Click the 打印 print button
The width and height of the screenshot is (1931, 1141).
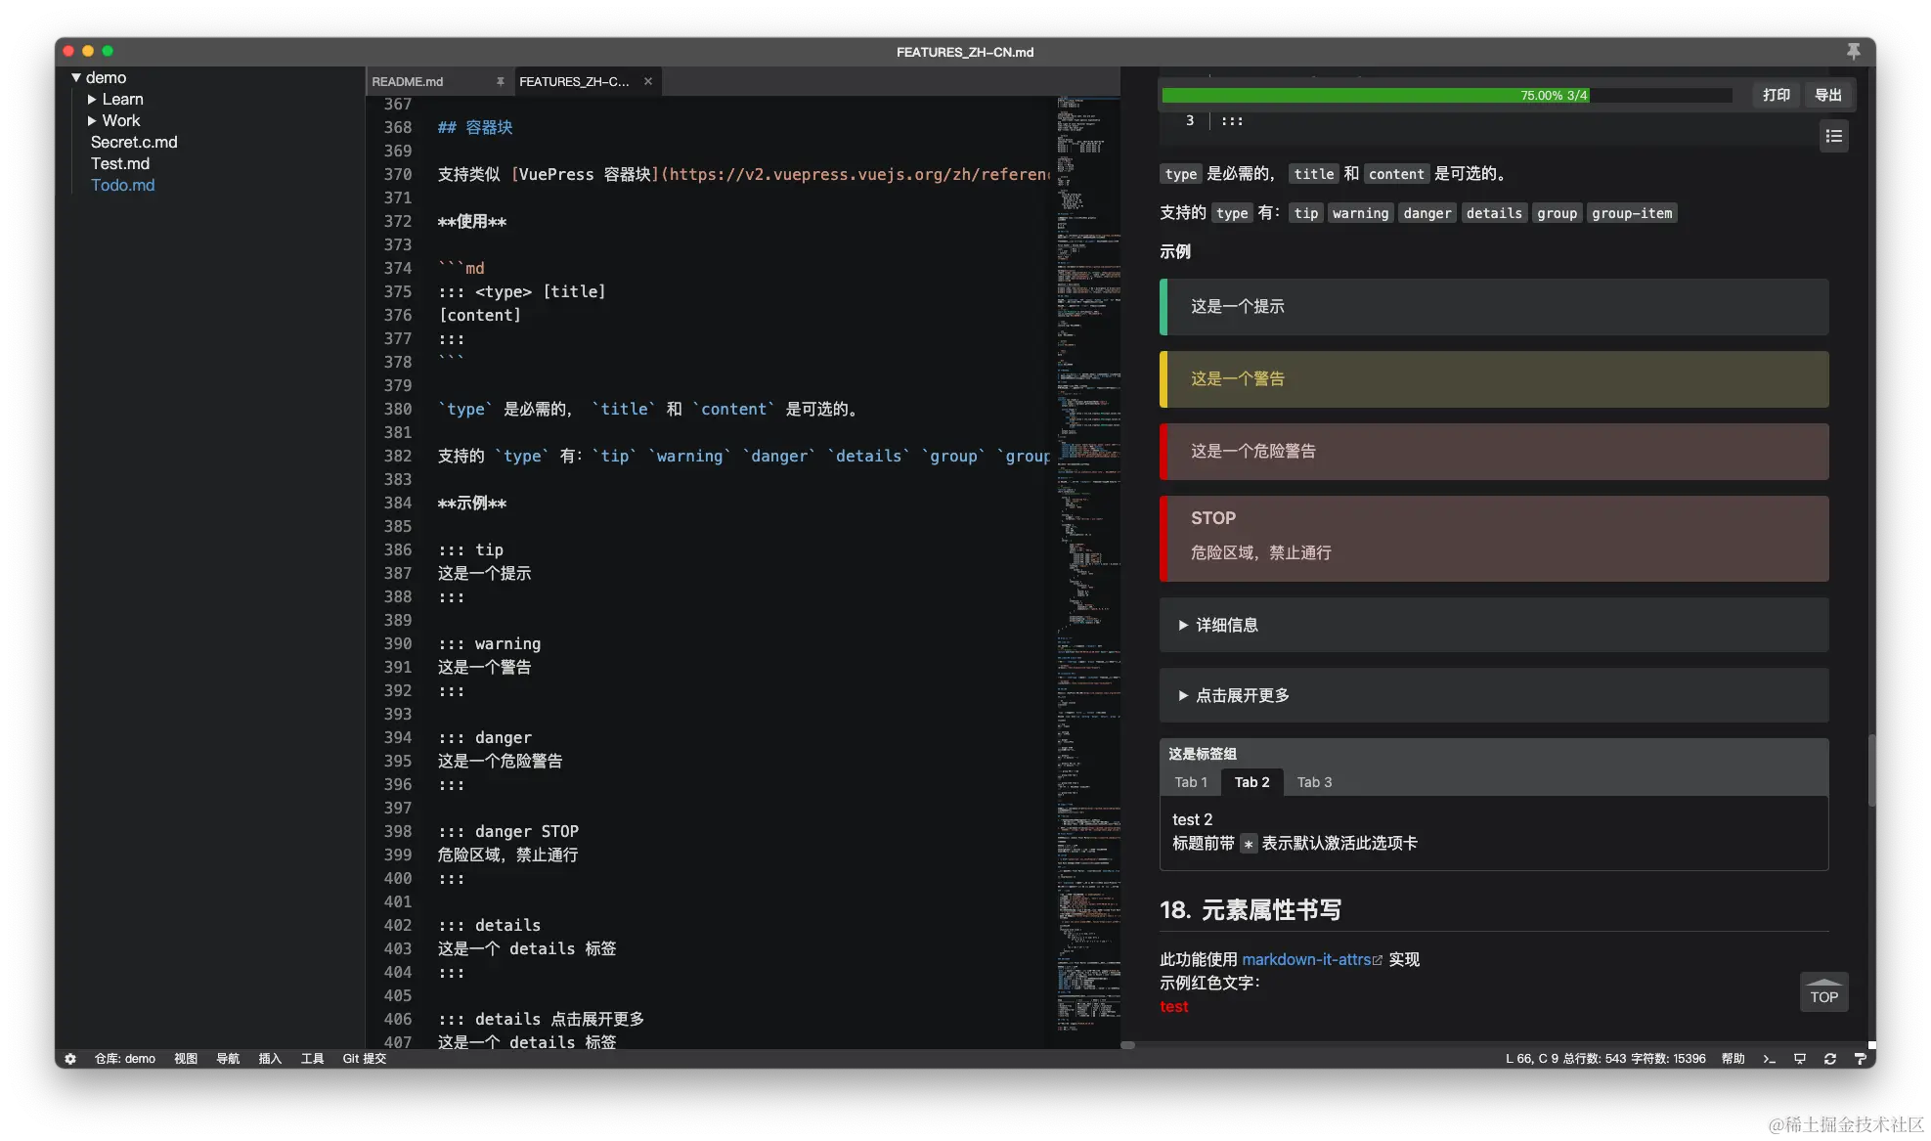point(1777,95)
